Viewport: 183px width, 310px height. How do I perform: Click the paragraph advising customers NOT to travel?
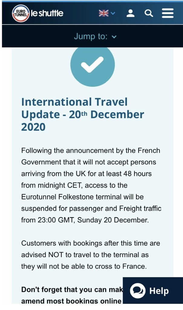[x=90, y=255]
